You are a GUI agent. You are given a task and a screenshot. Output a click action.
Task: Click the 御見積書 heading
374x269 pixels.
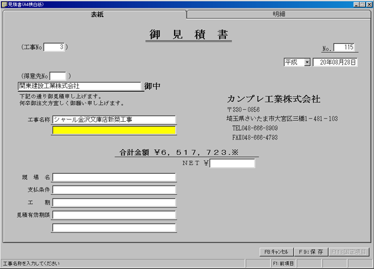pyautogui.click(x=189, y=35)
